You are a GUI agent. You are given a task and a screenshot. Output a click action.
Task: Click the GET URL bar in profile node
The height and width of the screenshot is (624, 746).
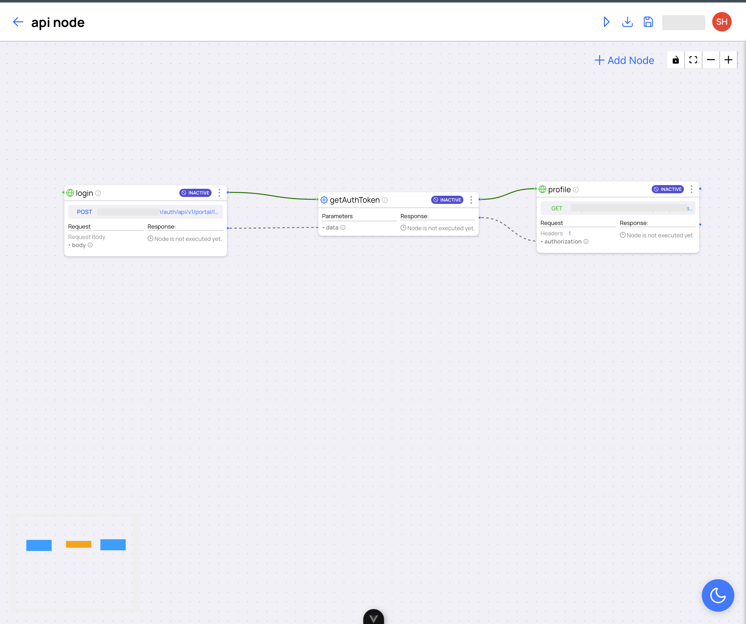pos(618,208)
